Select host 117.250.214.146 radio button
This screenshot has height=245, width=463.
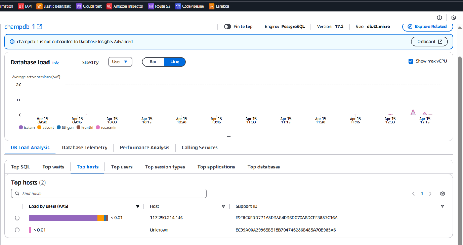(17, 218)
